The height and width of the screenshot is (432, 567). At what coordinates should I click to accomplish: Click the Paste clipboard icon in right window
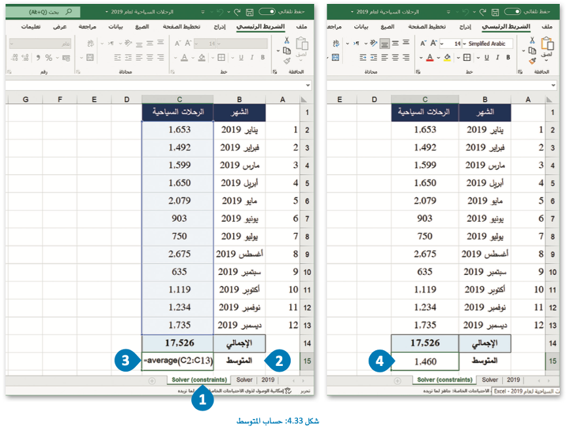pos(547,43)
